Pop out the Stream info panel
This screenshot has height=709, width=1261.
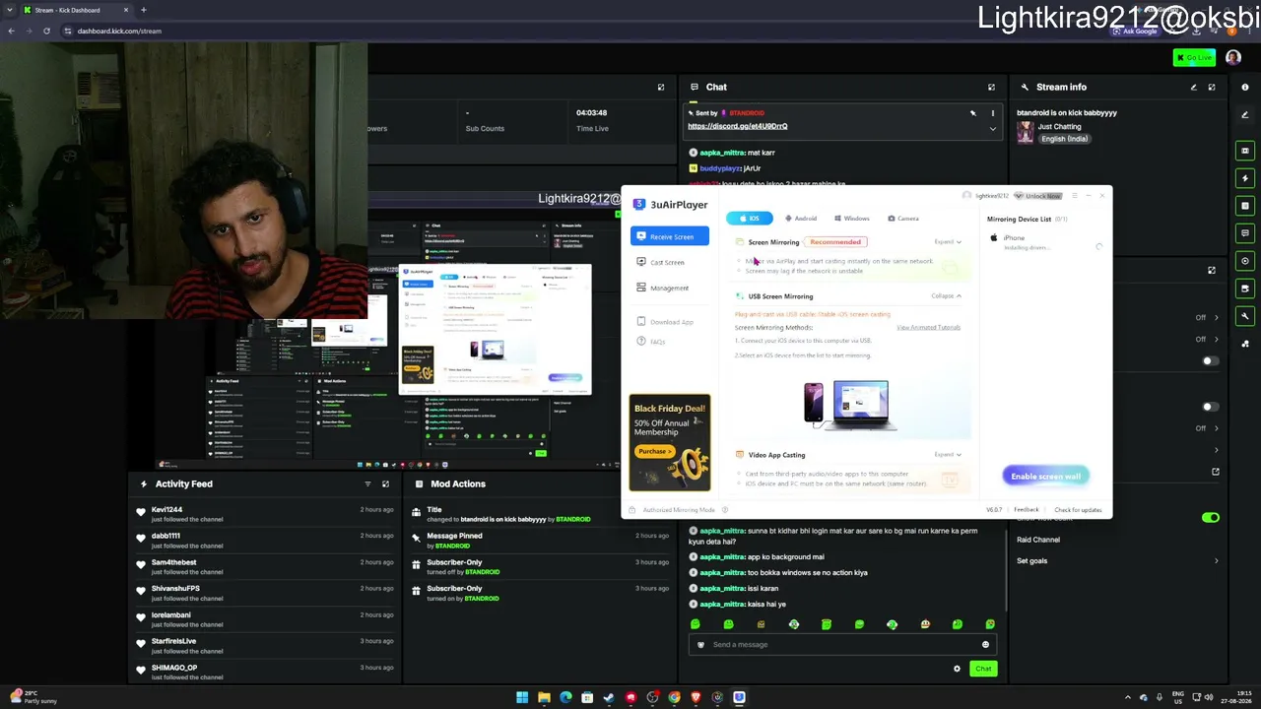click(x=1212, y=87)
